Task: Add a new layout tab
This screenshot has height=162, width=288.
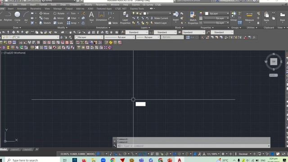Action: tap(37, 149)
